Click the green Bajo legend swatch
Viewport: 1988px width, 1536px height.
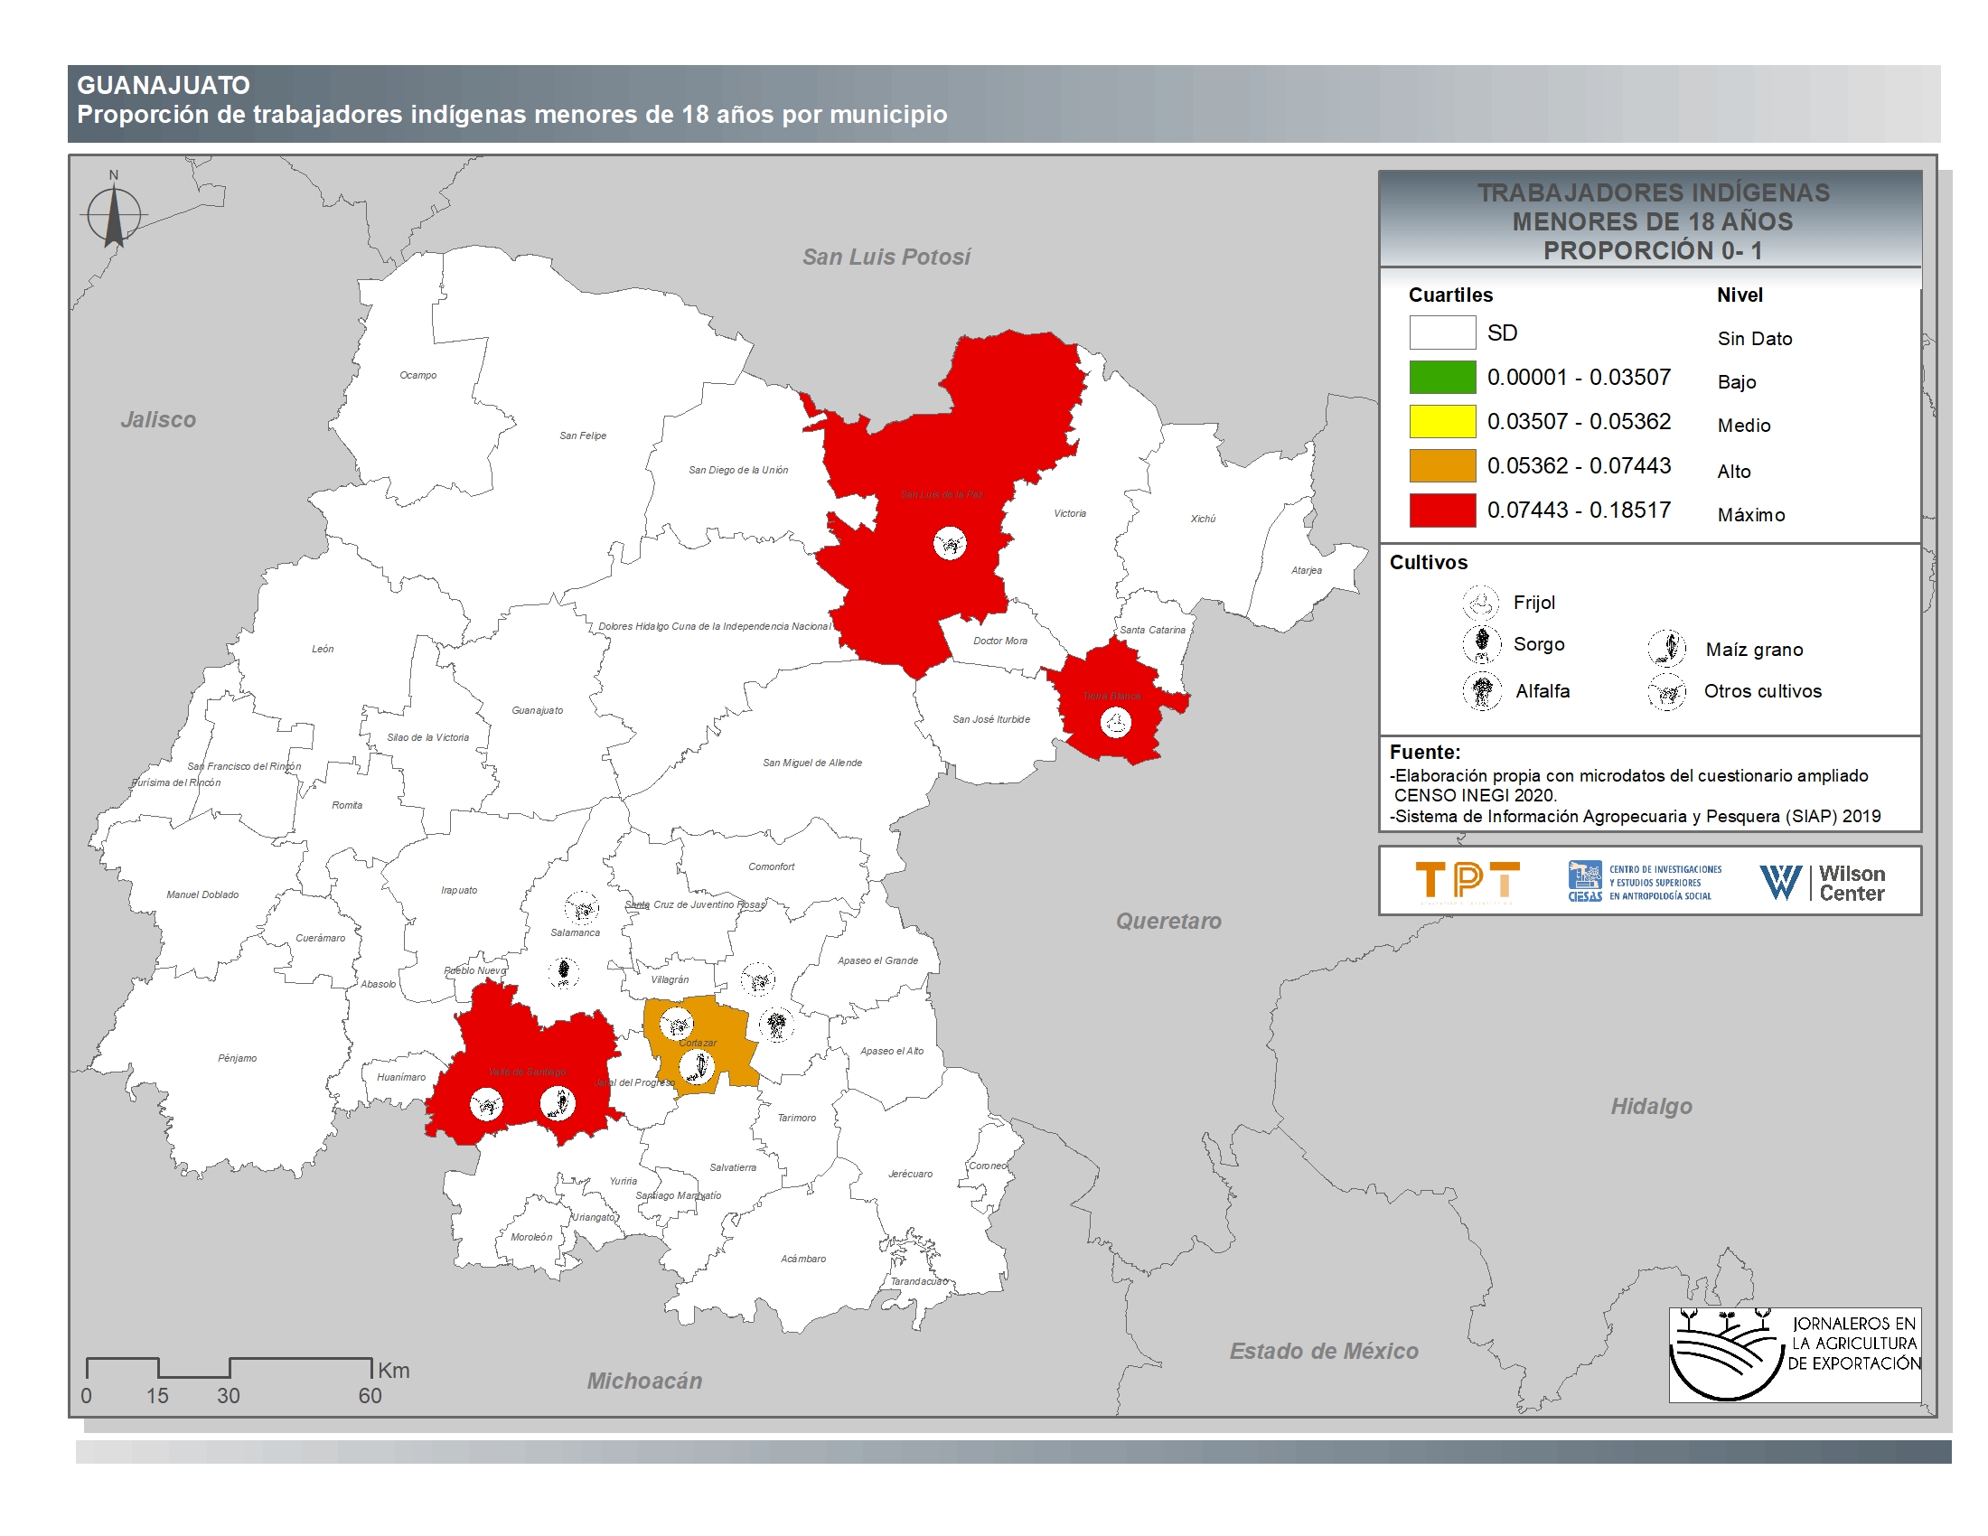click(x=1442, y=377)
